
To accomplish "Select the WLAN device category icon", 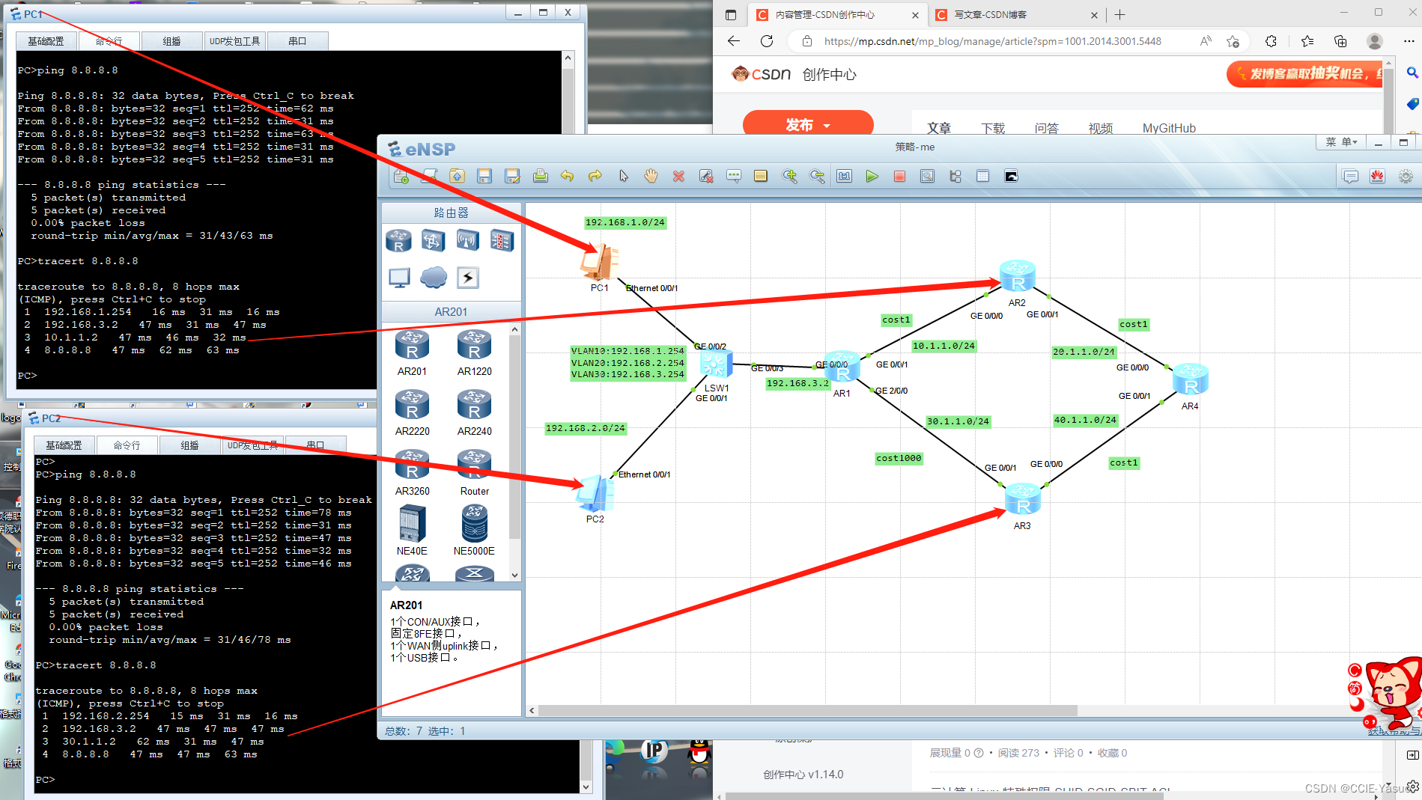I will click(468, 241).
